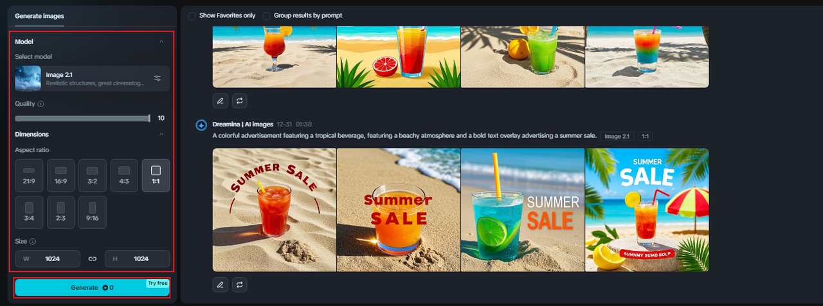823x306 pixels.
Task: Open model settings sliders icon
Action: tap(158, 78)
